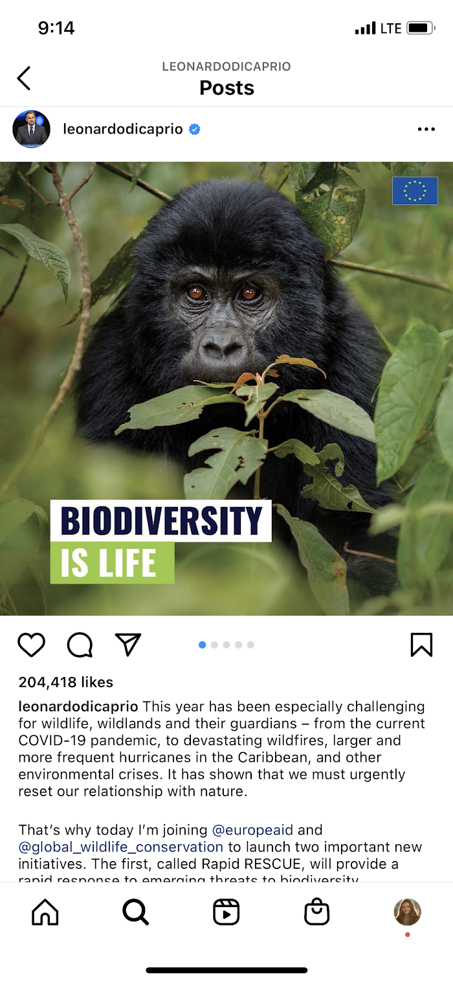Tap the blue verified badge
Image resolution: width=453 pixels, height=983 pixels.
[x=194, y=129]
